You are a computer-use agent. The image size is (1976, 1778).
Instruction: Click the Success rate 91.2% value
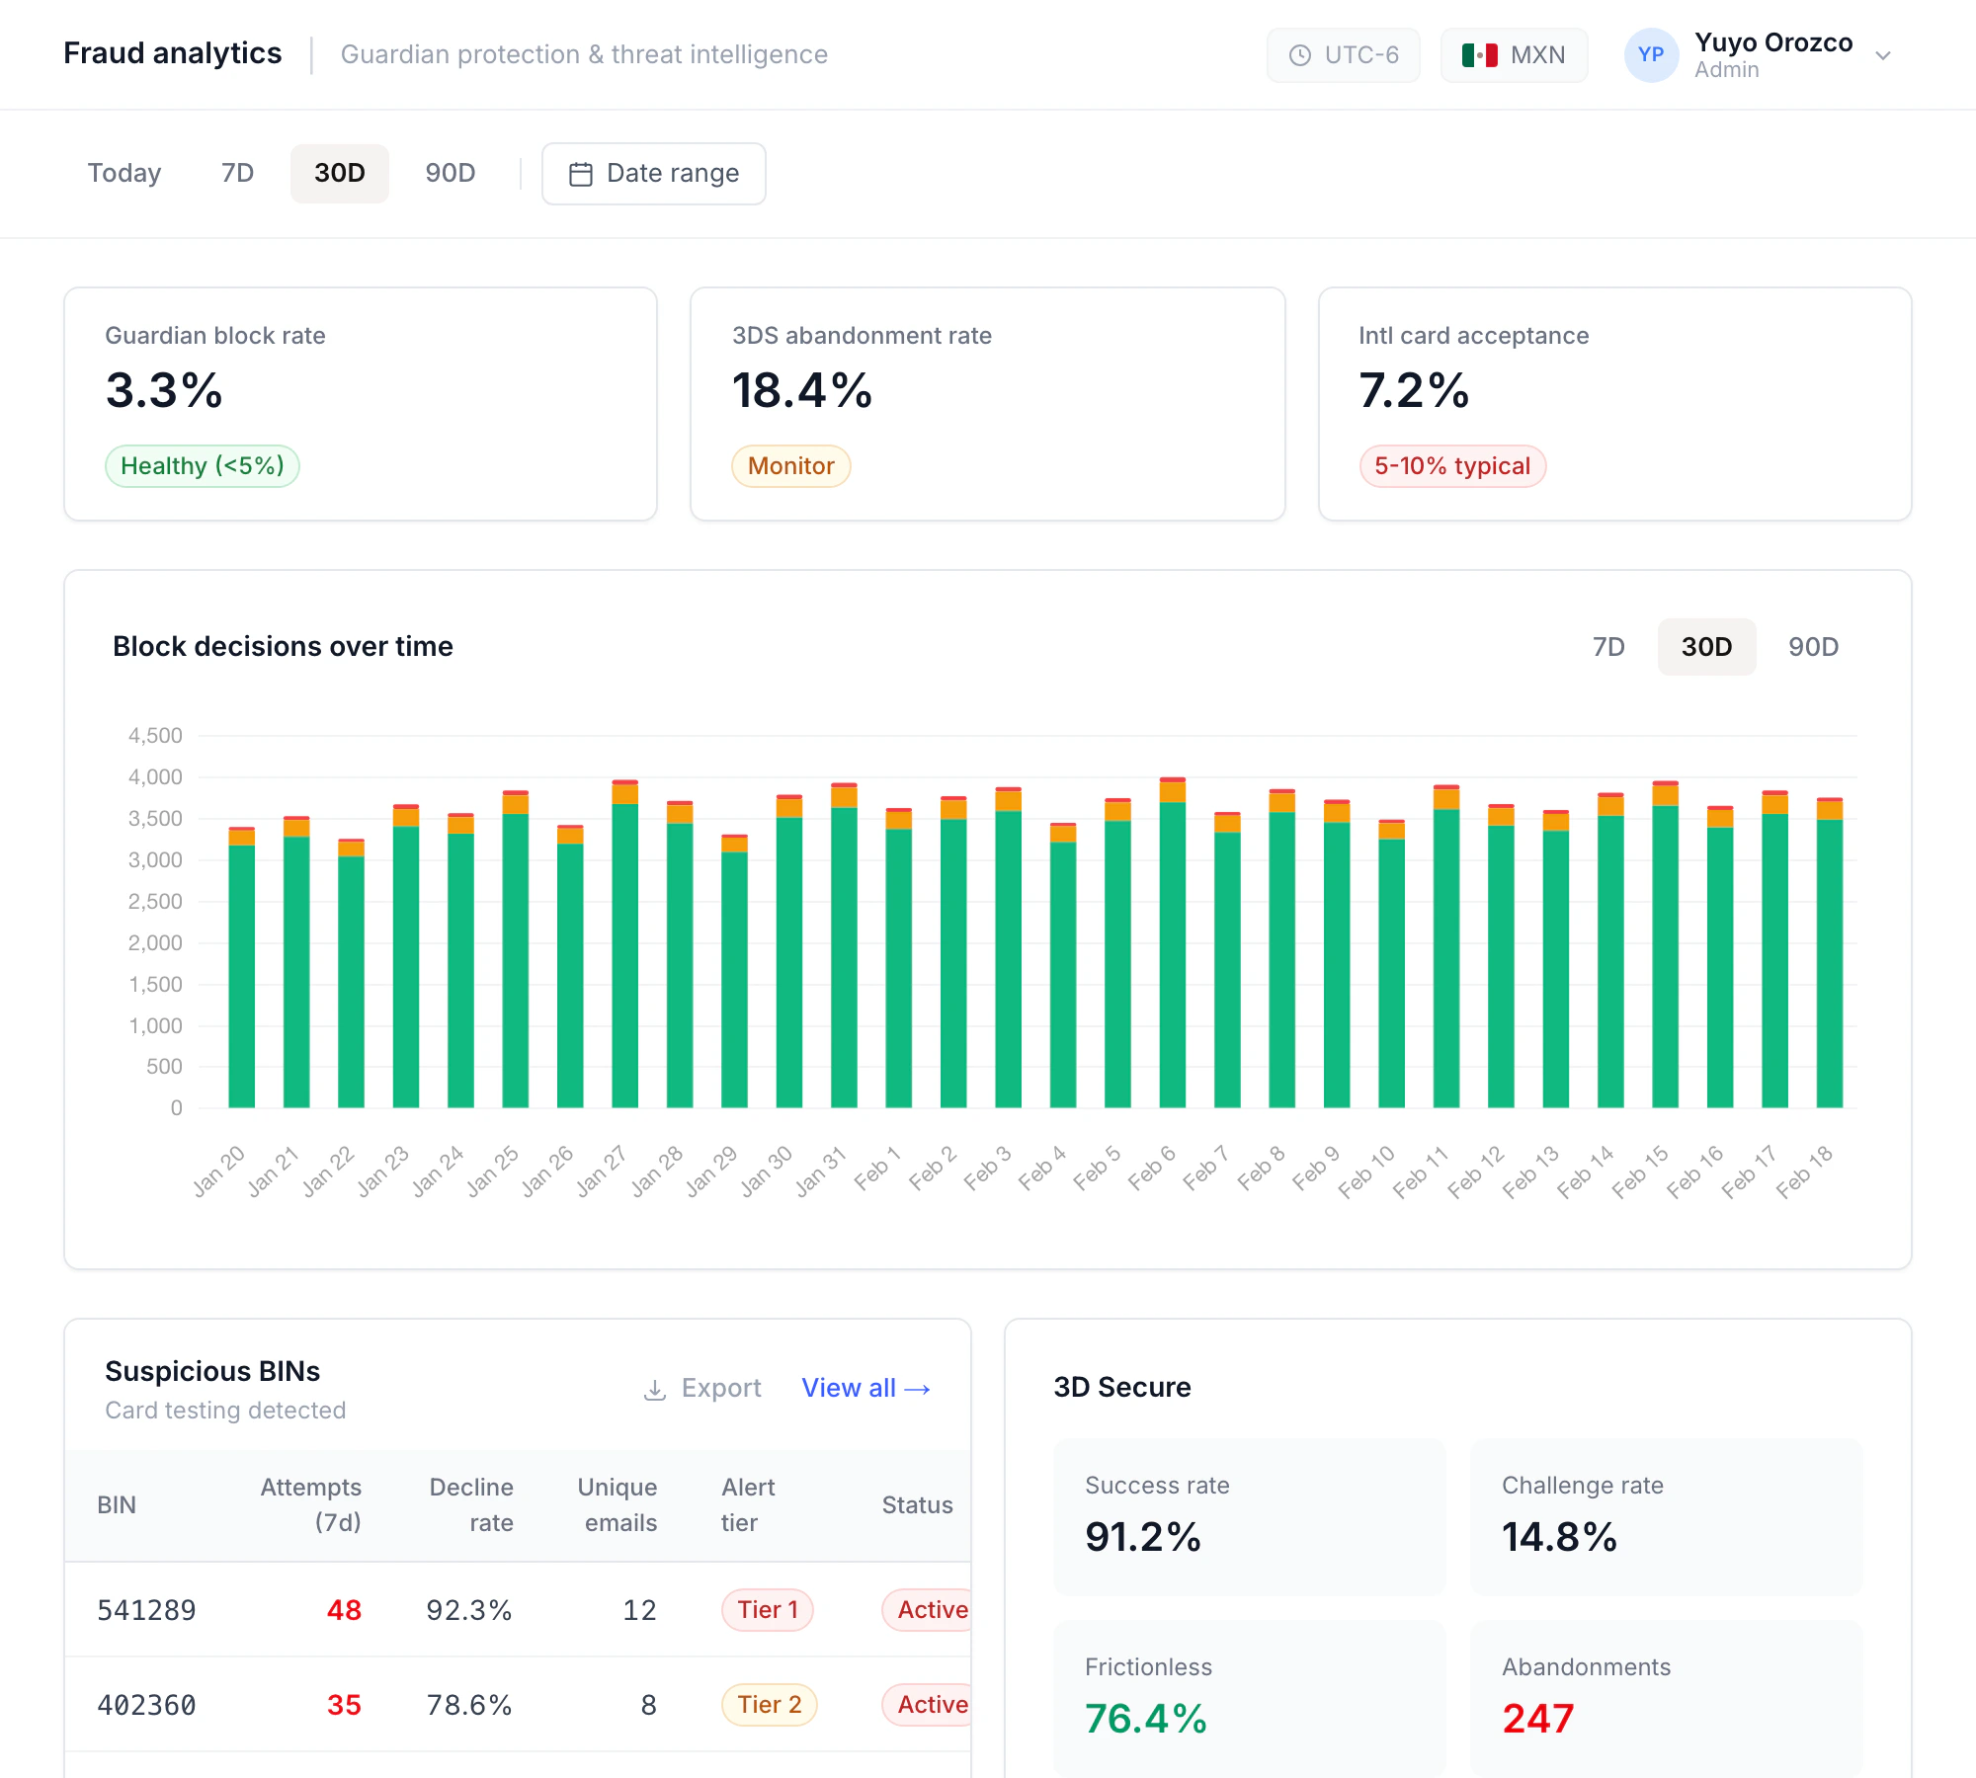point(1143,1537)
